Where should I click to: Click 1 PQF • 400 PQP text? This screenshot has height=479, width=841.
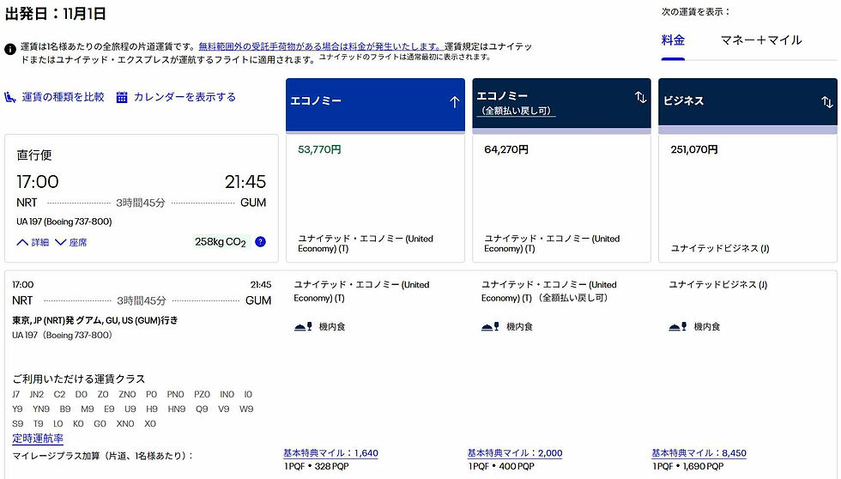[x=501, y=467]
